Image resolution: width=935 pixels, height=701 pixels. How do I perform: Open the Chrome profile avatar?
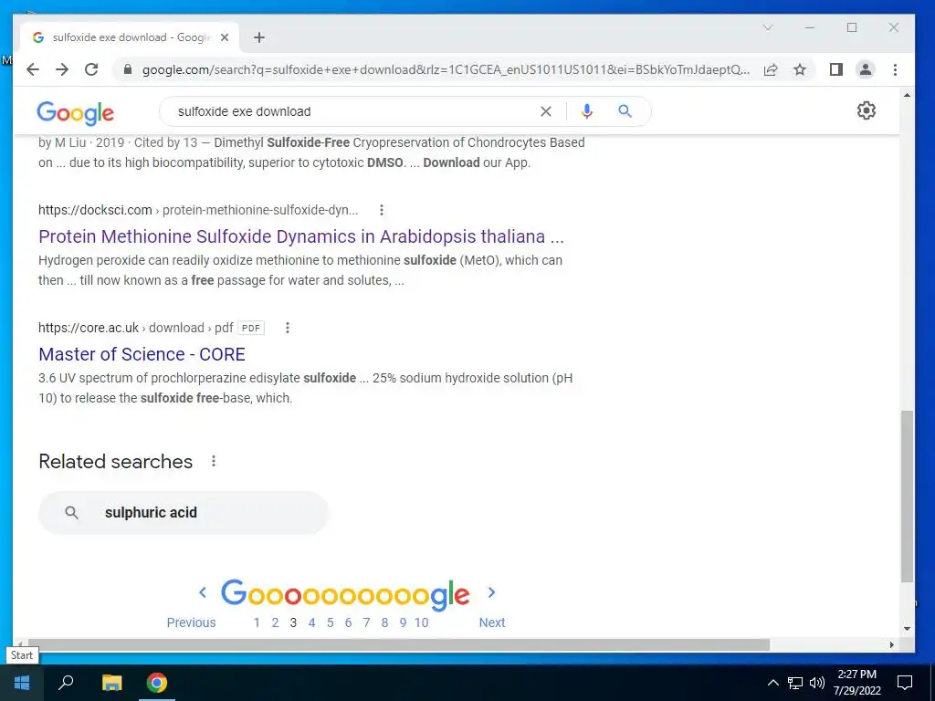[x=866, y=69]
